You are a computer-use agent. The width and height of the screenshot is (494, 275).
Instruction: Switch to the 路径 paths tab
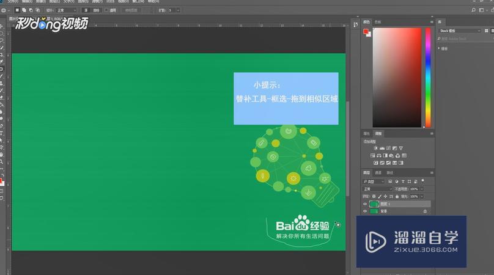pyautogui.click(x=389, y=172)
